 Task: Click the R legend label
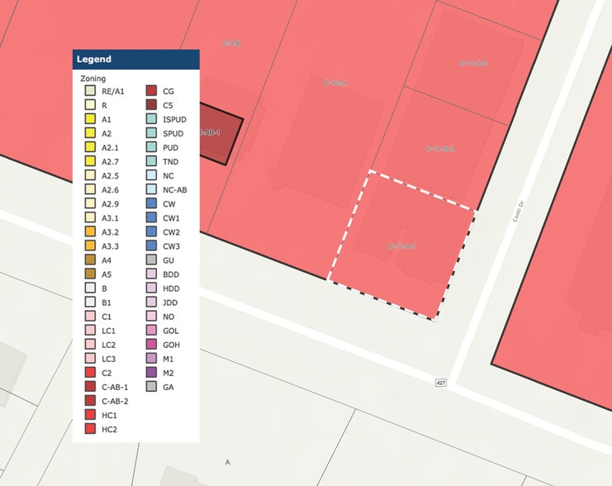pos(104,106)
